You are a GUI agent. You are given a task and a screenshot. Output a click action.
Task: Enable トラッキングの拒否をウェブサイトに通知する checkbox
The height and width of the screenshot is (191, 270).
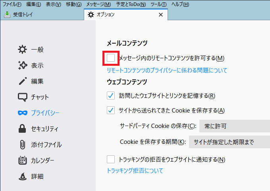click(111, 159)
